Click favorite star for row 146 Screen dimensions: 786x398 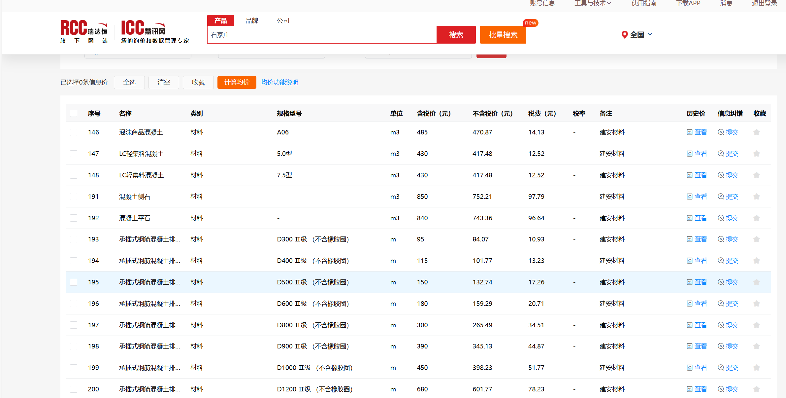pyautogui.click(x=756, y=132)
